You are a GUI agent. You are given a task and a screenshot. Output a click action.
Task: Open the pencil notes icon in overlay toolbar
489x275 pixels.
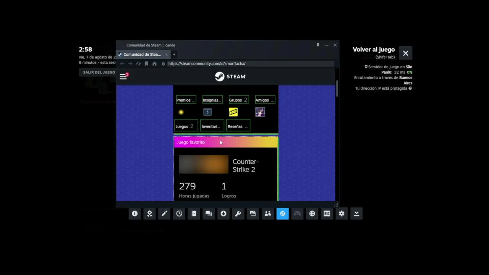(164, 214)
